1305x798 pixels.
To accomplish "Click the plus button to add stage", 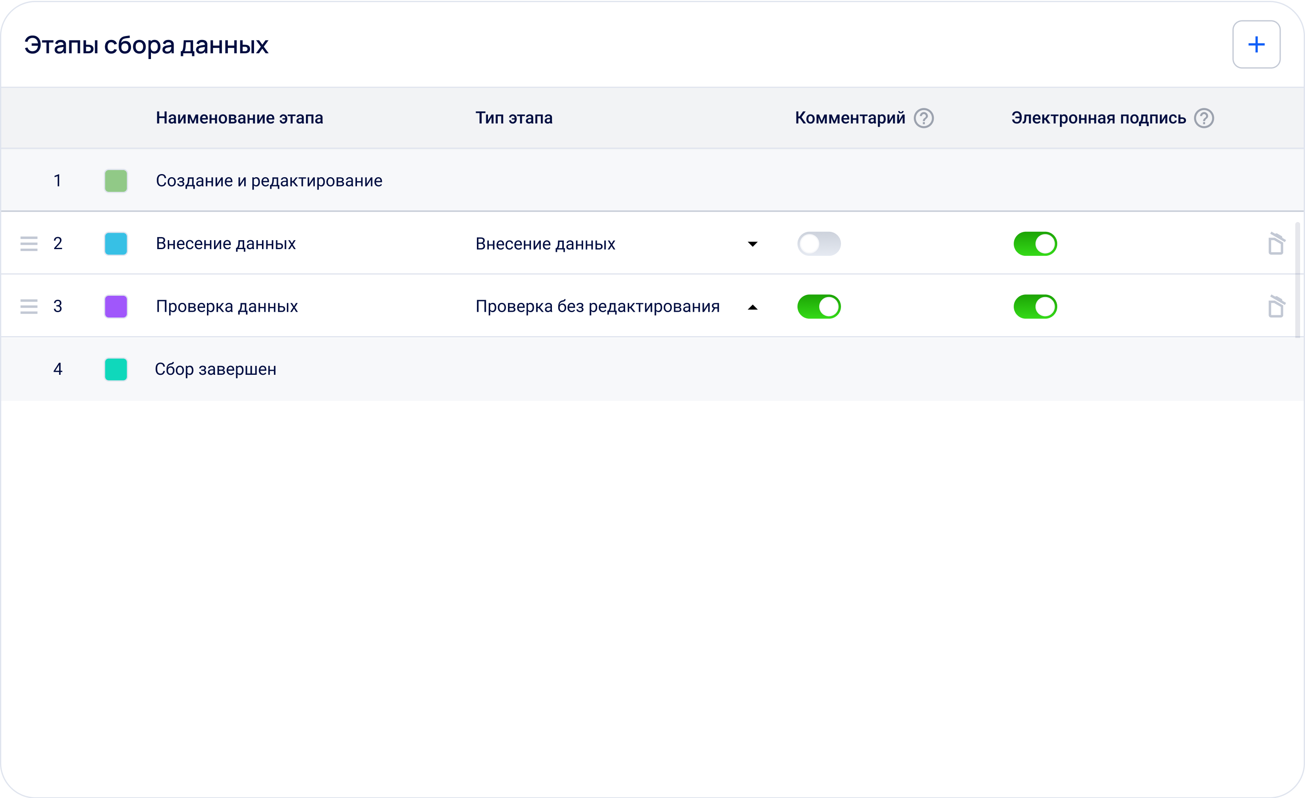I will (x=1256, y=44).
